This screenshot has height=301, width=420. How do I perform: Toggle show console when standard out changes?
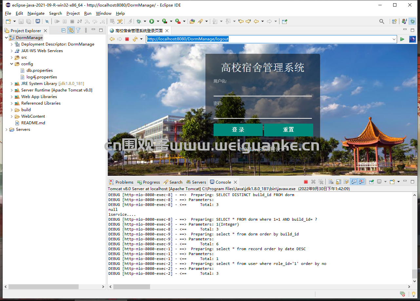pyautogui.click(x=354, y=182)
